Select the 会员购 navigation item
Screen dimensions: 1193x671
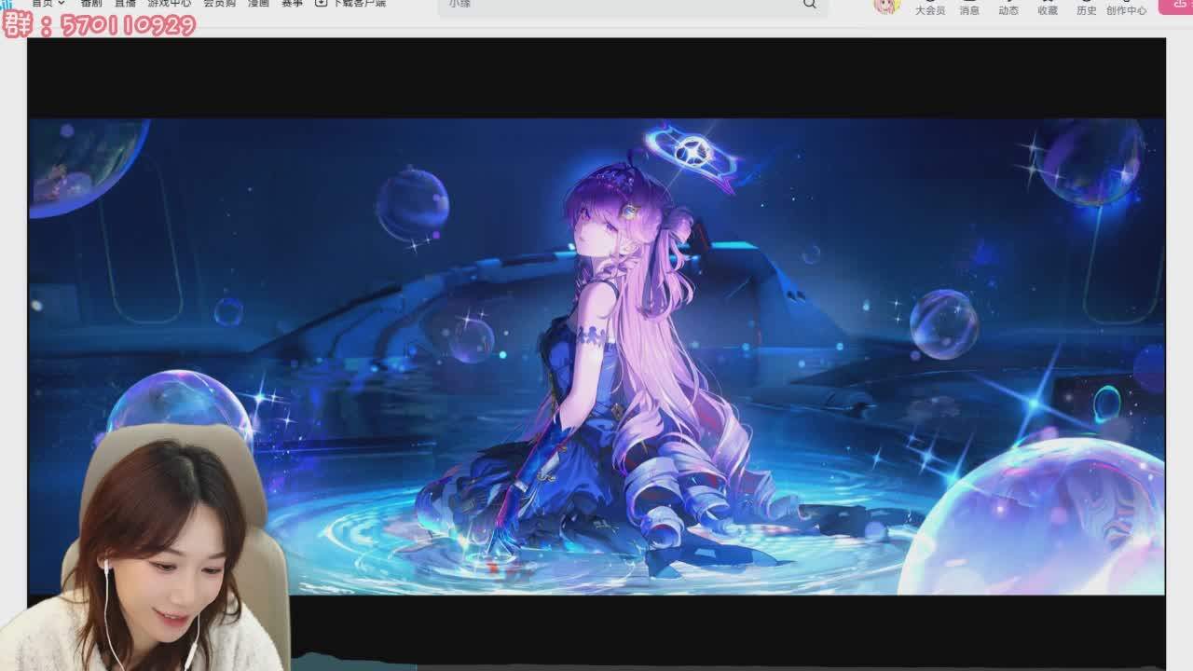pyautogui.click(x=219, y=4)
